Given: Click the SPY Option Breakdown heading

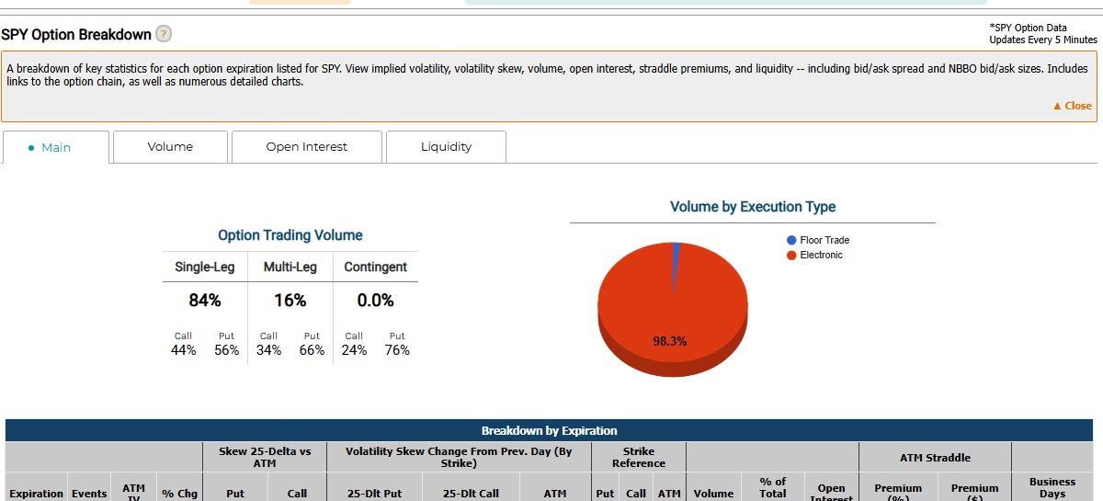Looking at the screenshot, I should coord(76,34).
